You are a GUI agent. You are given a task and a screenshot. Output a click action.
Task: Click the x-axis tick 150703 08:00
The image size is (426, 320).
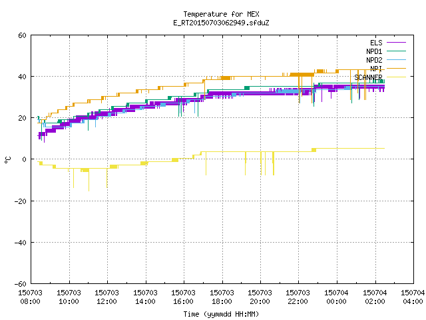click(30, 297)
